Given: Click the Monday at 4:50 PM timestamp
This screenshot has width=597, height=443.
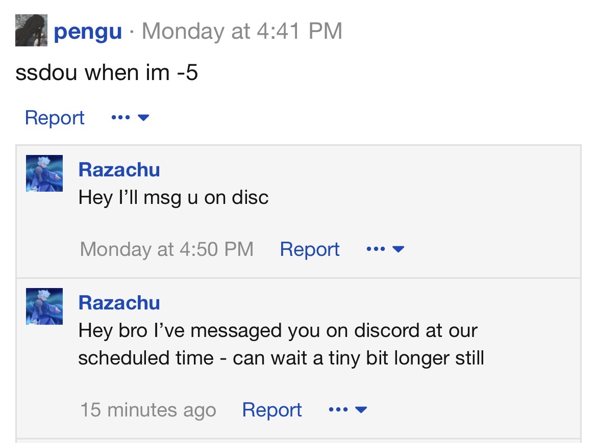Looking at the screenshot, I should 167,249.
